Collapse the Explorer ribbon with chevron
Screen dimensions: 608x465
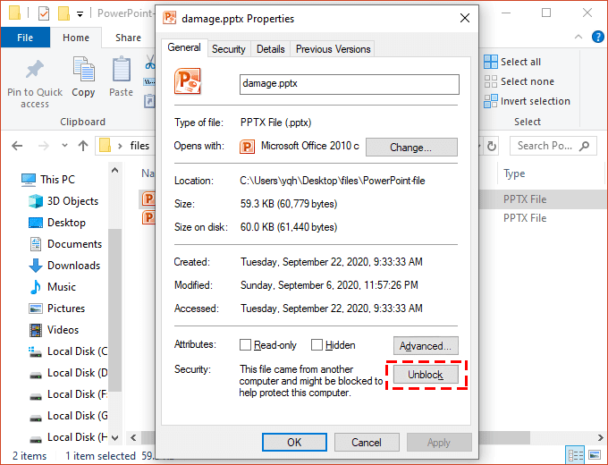pyautogui.click(x=578, y=37)
